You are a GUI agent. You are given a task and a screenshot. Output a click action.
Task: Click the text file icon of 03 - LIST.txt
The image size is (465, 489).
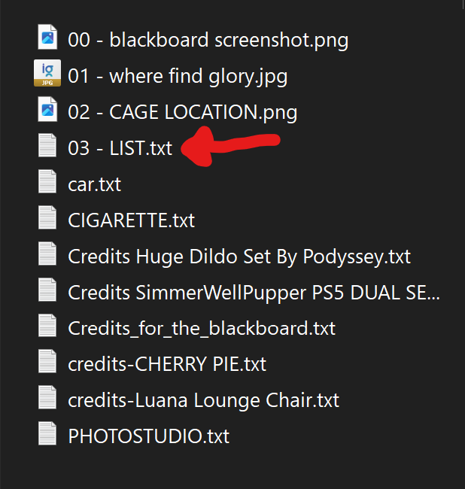point(47,145)
